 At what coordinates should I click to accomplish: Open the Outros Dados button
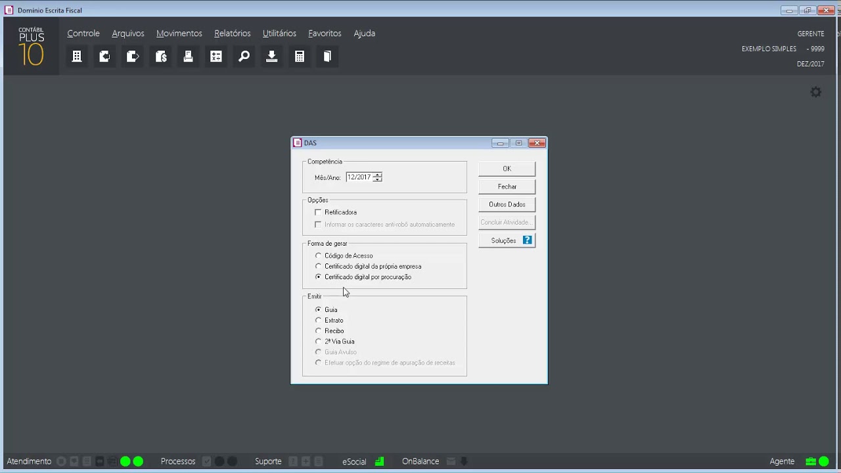pyautogui.click(x=507, y=204)
